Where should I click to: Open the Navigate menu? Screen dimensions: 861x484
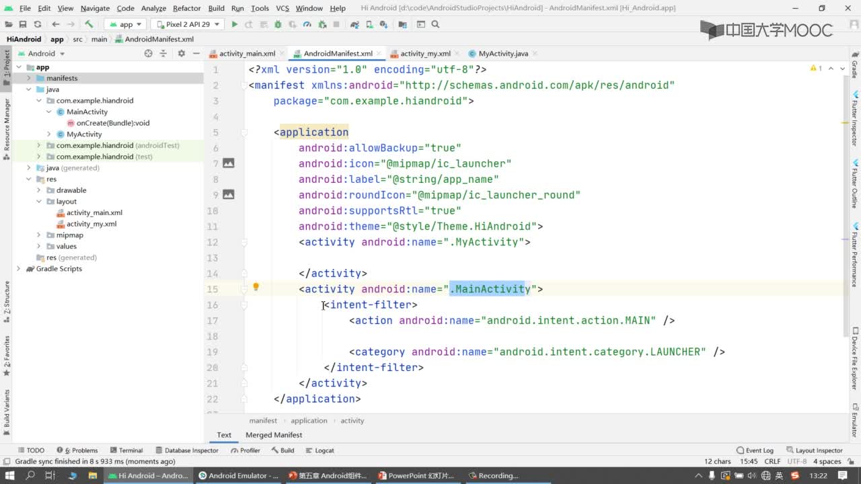point(95,8)
